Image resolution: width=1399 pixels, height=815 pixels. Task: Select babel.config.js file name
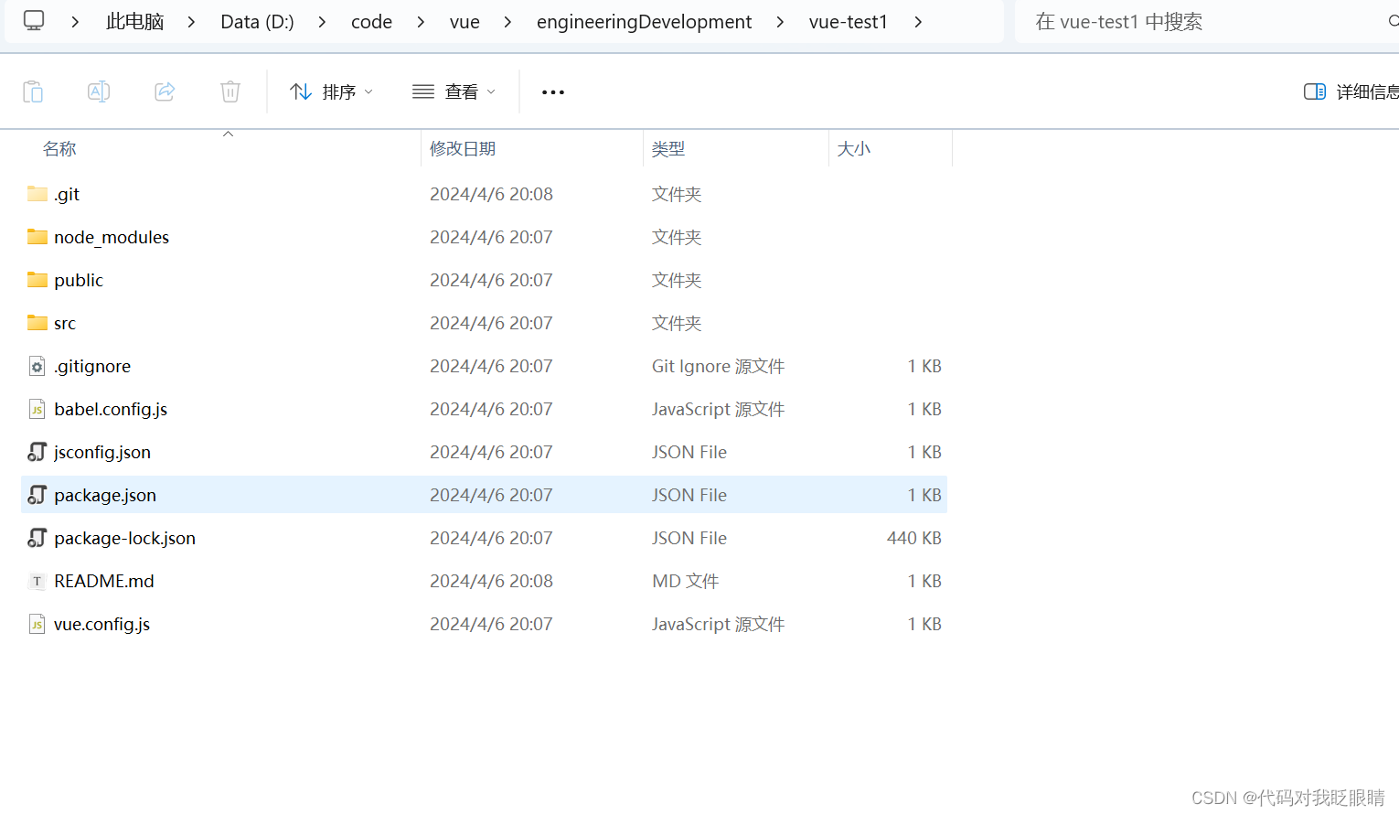pos(111,409)
